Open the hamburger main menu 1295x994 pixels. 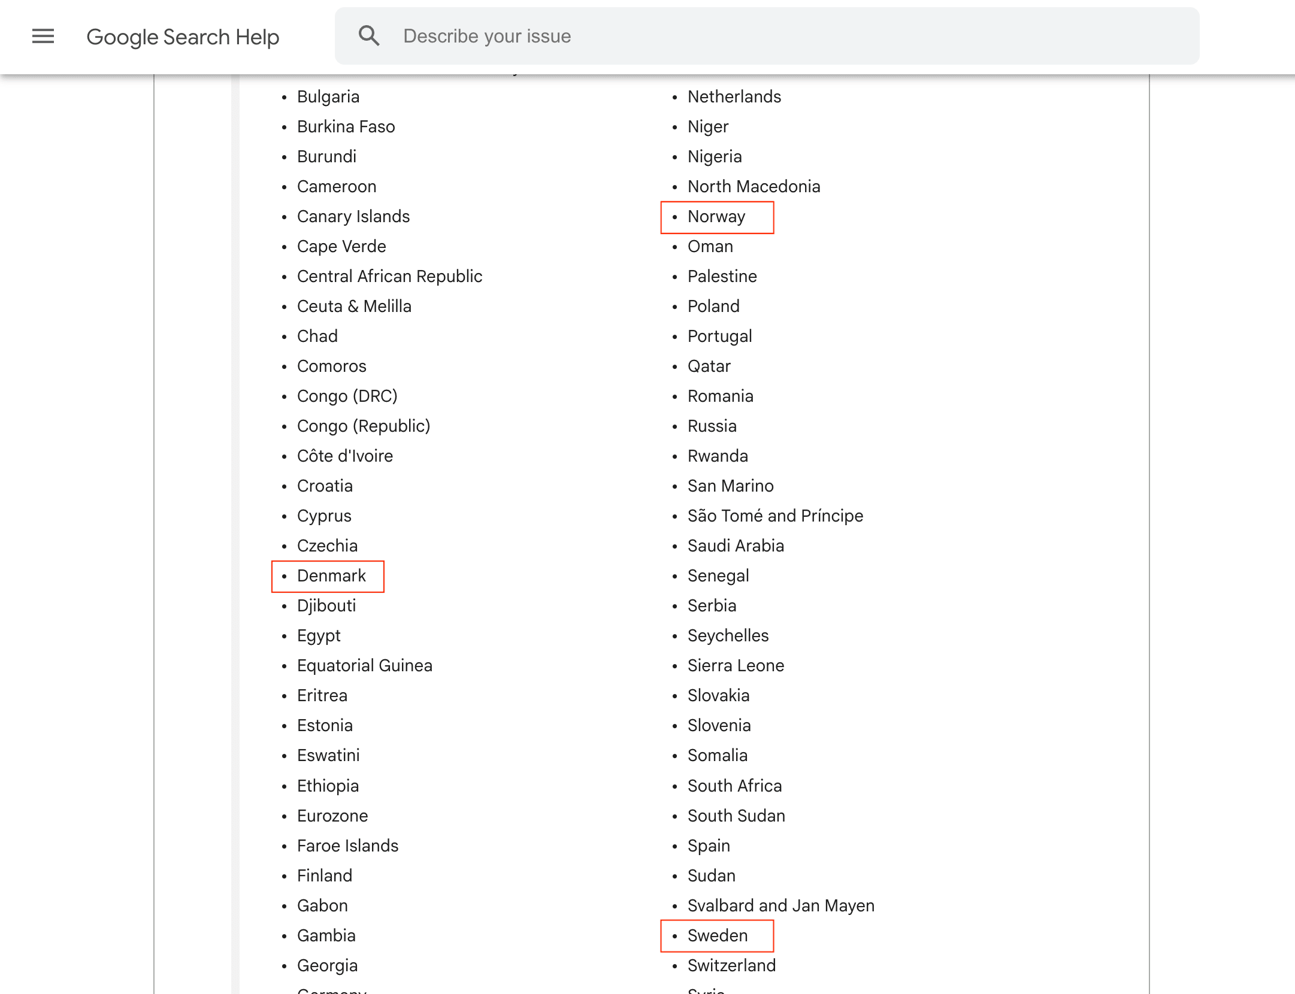point(43,37)
